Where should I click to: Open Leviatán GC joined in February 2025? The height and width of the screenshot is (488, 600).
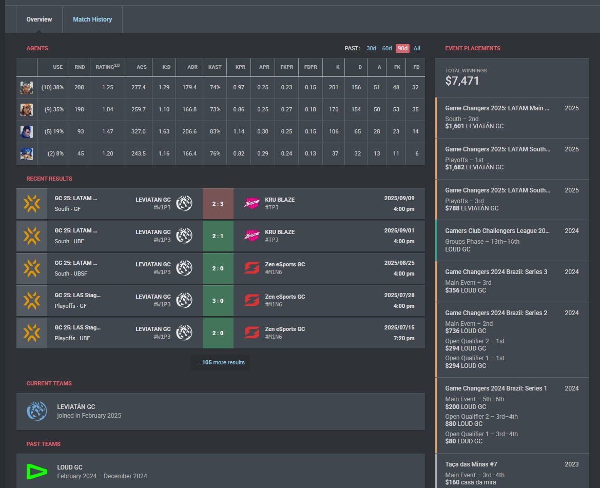click(x=220, y=412)
